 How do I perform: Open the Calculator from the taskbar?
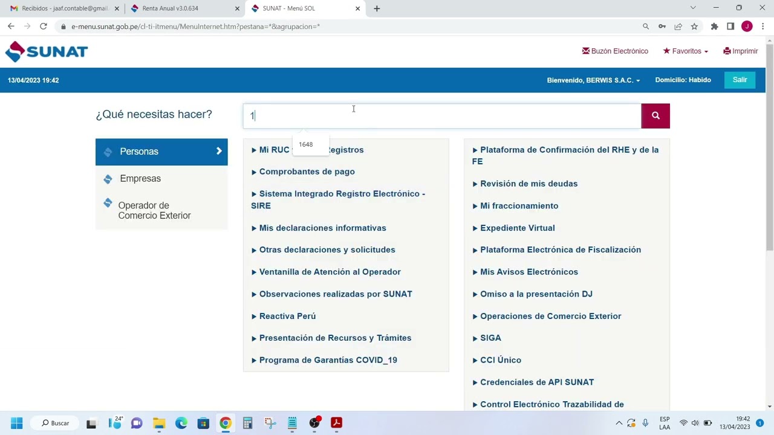tap(247, 423)
